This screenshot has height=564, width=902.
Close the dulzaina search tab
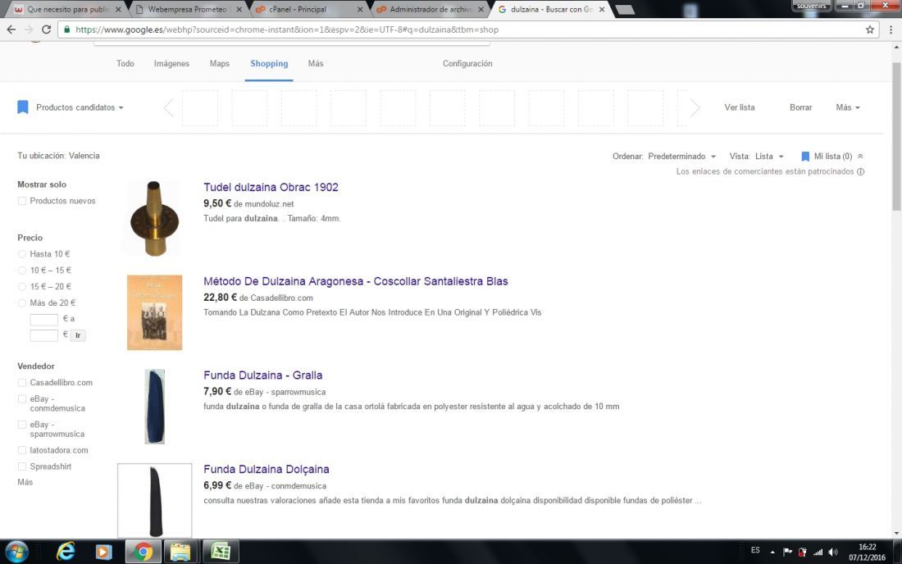coord(602,9)
